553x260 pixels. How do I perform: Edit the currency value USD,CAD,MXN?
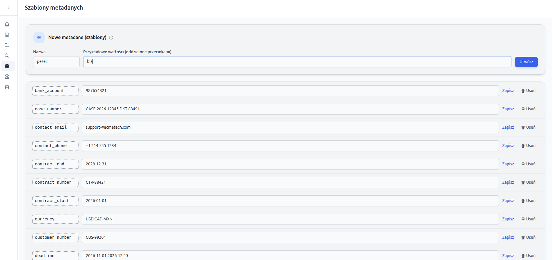290,219
